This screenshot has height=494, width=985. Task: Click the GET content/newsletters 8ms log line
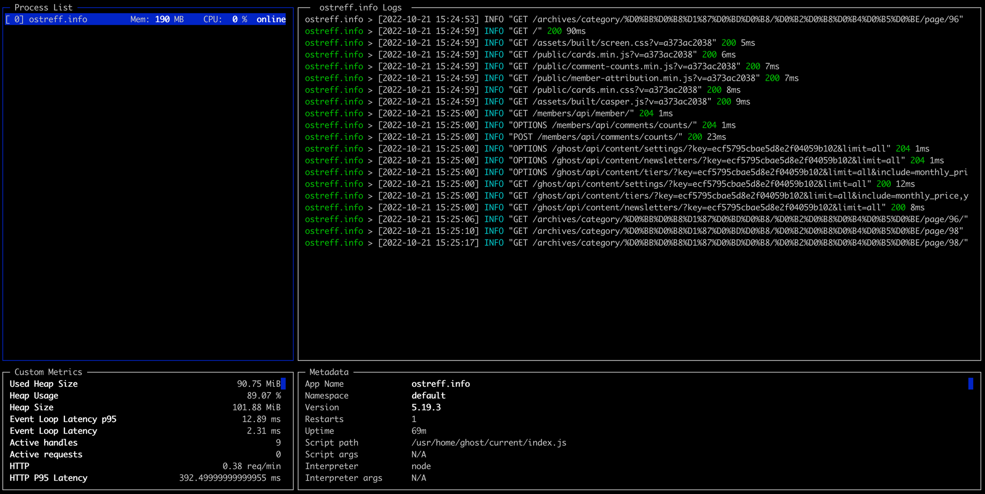(x=615, y=208)
